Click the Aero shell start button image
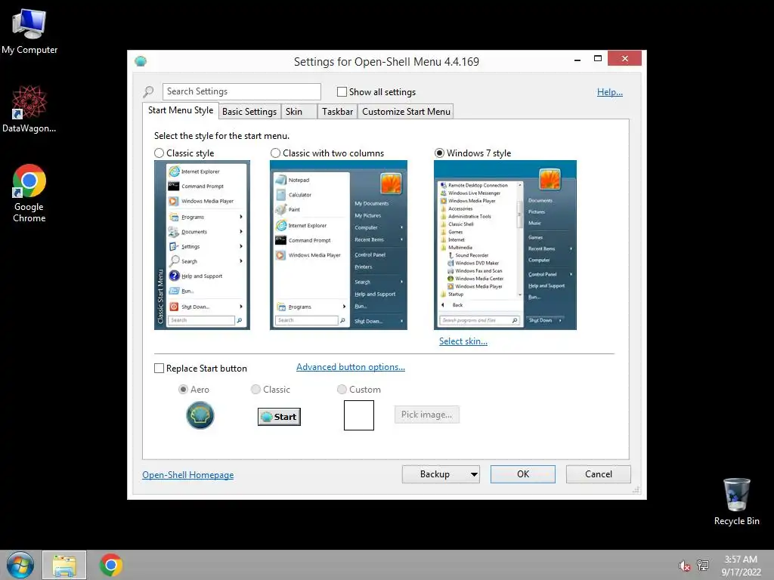Screen dimensions: 774x580 (x=200, y=415)
